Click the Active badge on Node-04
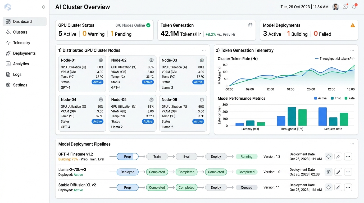Viewport: 364px width, 203px height. click(97, 121)
